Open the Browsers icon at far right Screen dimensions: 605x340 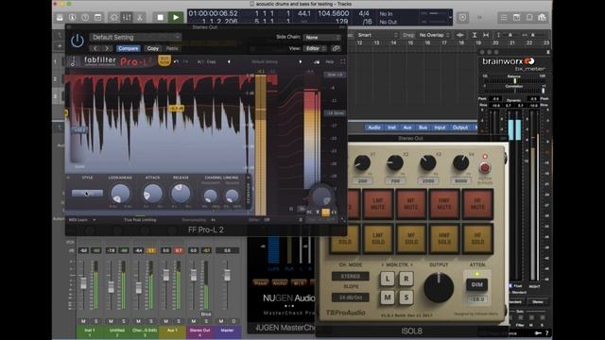542,18
